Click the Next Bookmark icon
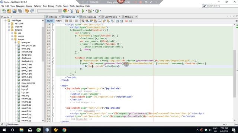The width and height of the screenshot is (238, 133). [x=108, y=21]
